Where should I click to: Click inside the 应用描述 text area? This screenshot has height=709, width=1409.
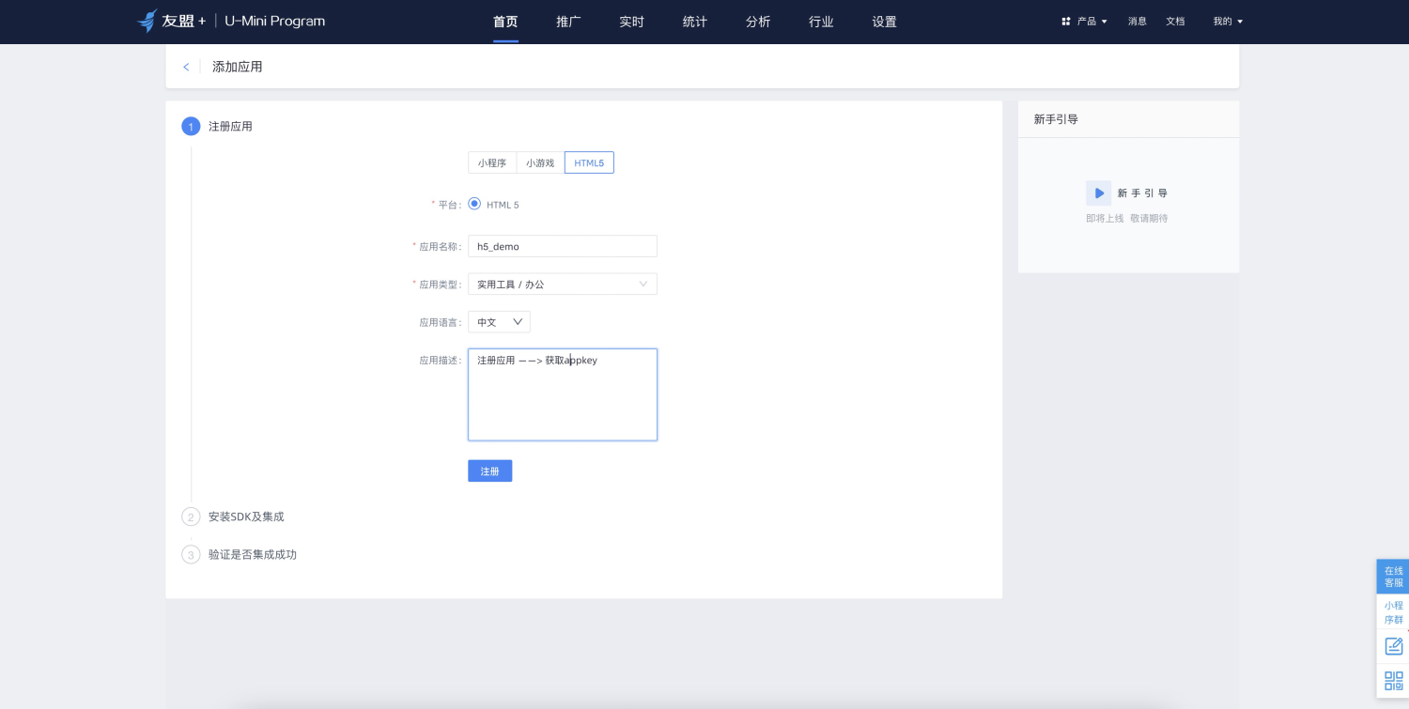pos(563,394)
